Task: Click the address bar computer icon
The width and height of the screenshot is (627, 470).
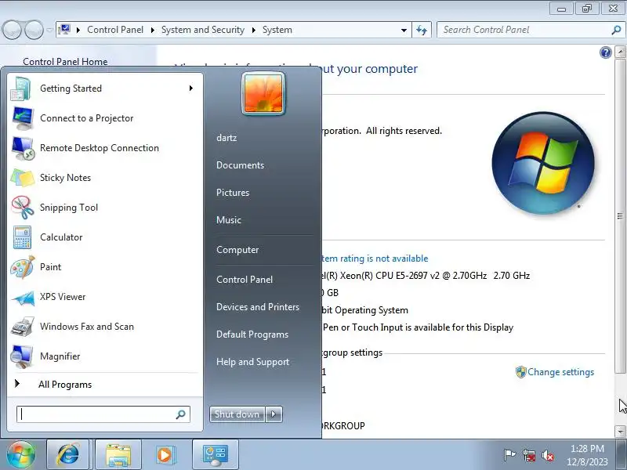Action: point(64,30)
